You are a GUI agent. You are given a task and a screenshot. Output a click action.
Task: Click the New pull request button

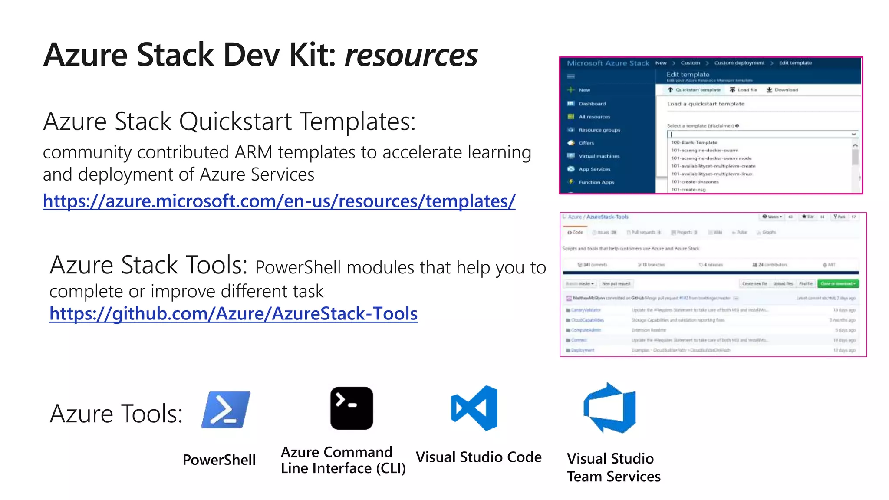616,284
